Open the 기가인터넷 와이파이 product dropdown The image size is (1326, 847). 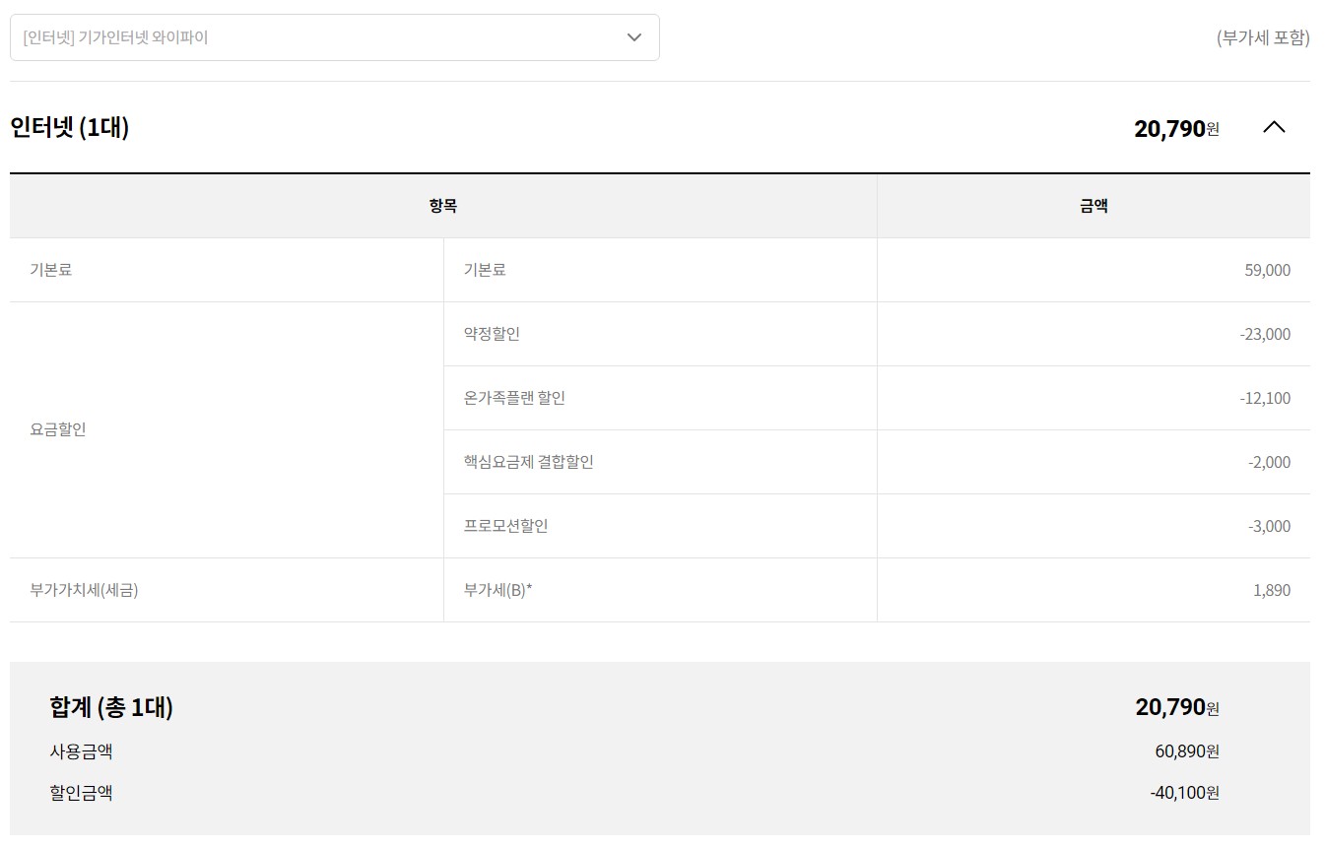pyautogui.click(x=334, y=37)
